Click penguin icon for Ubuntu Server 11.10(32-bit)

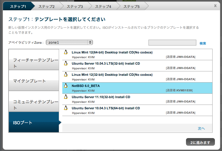click(x=66, y=97)
